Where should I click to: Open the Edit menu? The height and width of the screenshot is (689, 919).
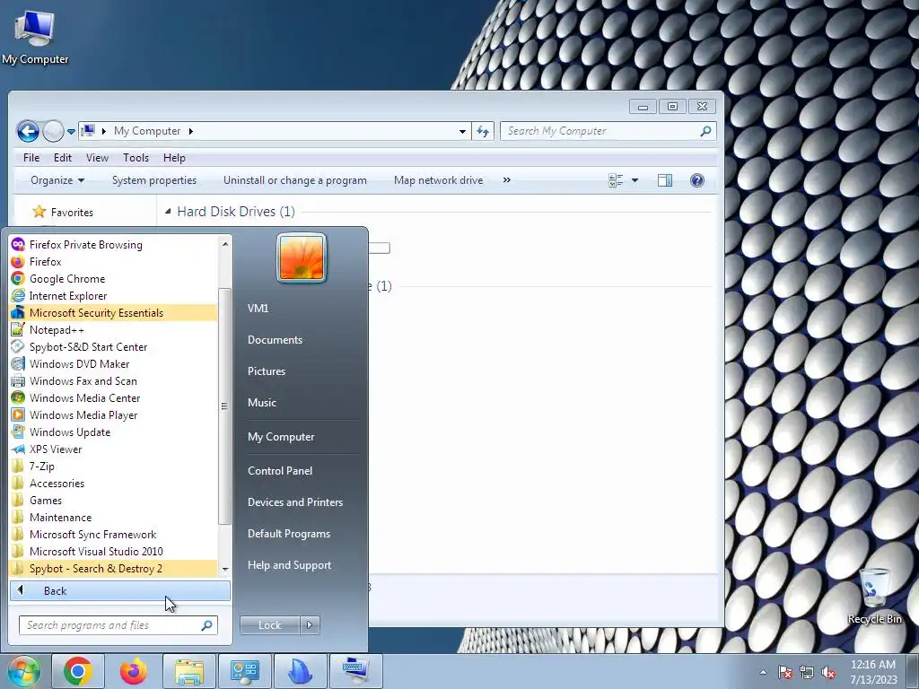(62, 158)
